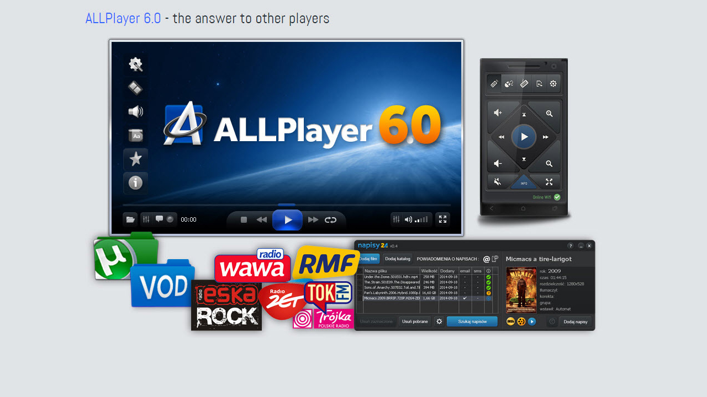Screen dimensions: 707x397
Task: Click the Dodaj film tab button
Action: pyautogui.click(x=368, y=259)
